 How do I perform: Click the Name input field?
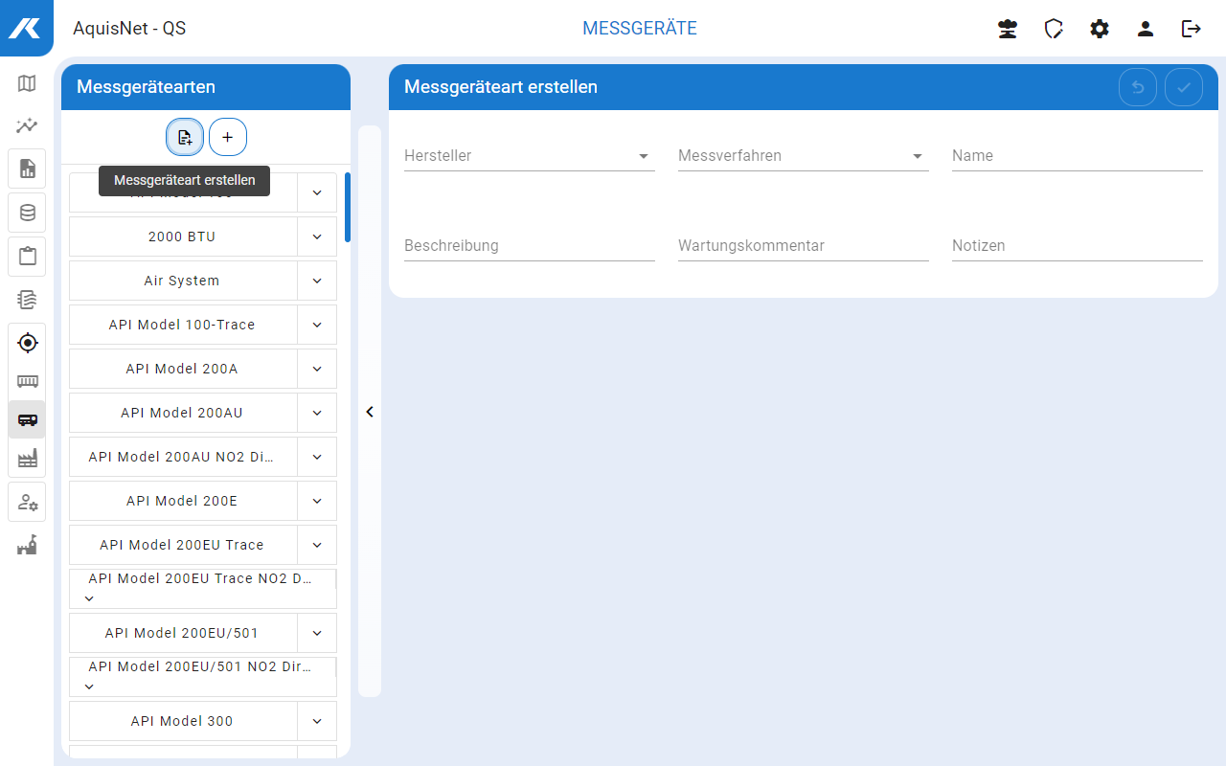[x=1077, y=156]
